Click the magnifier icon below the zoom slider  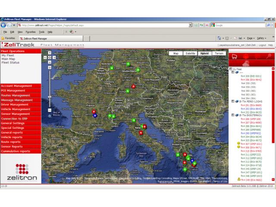(50, 116)
